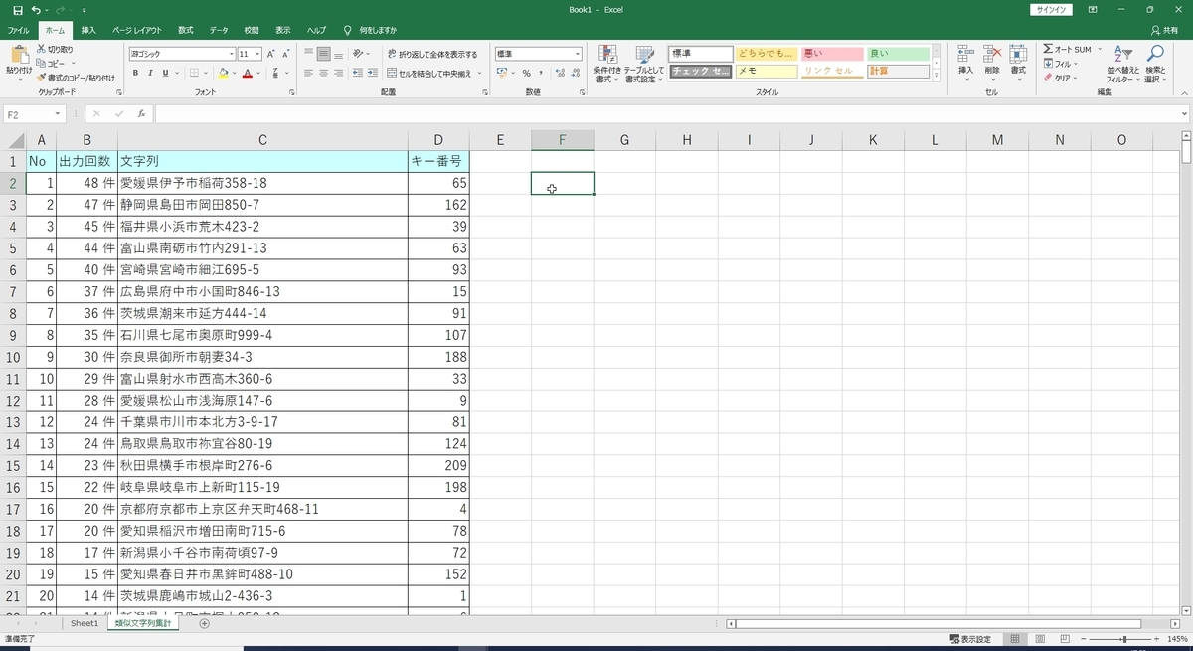
Task: Open the number format dropdown 標準
Action: tap(577, 54)
